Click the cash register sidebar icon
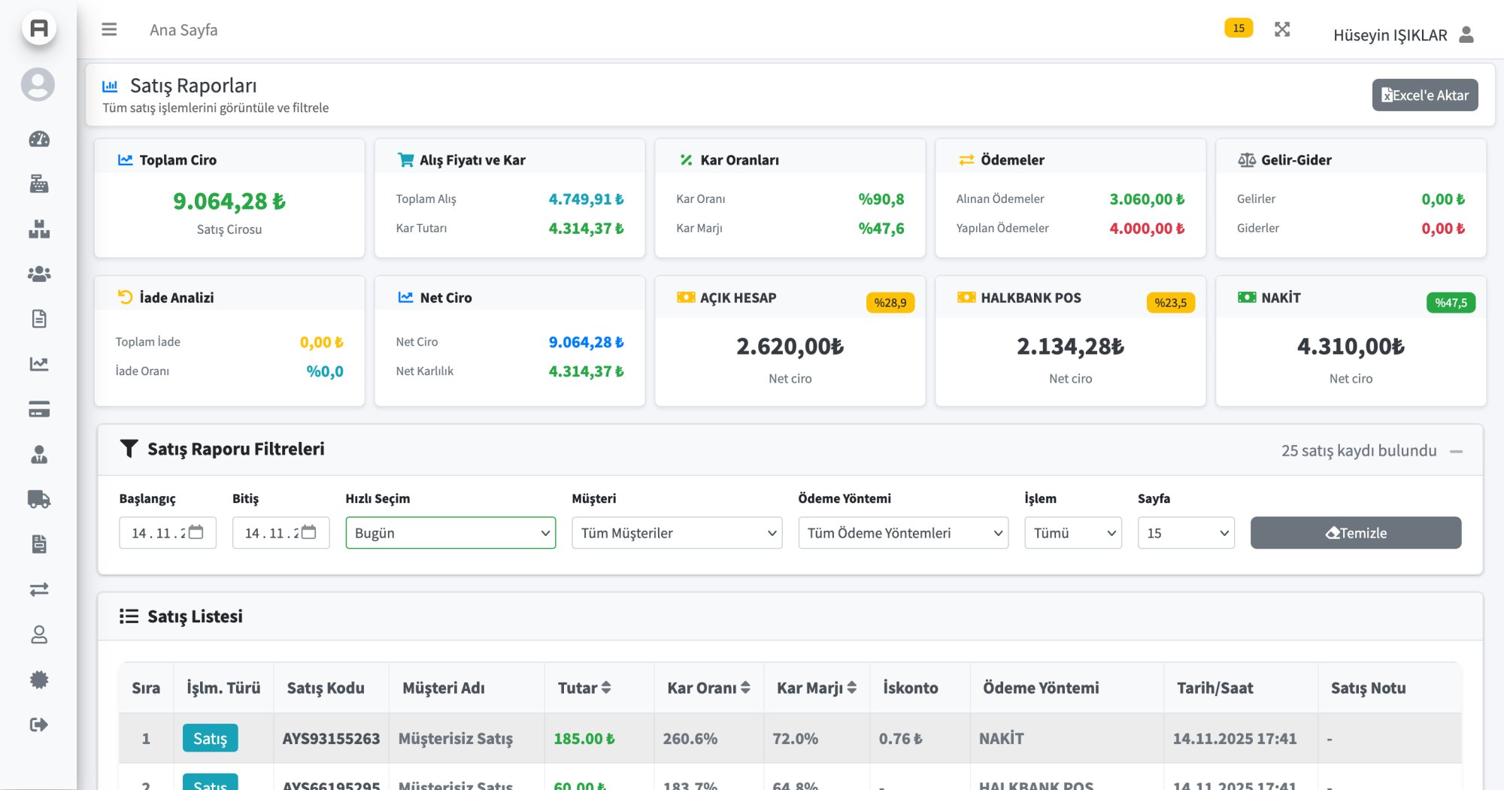This screenshot has height=790, width=1504. 39,184
